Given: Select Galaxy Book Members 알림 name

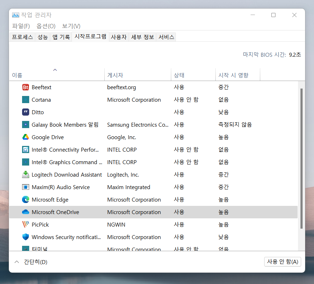Looking at the screenshot, I should tap(65, 125).
